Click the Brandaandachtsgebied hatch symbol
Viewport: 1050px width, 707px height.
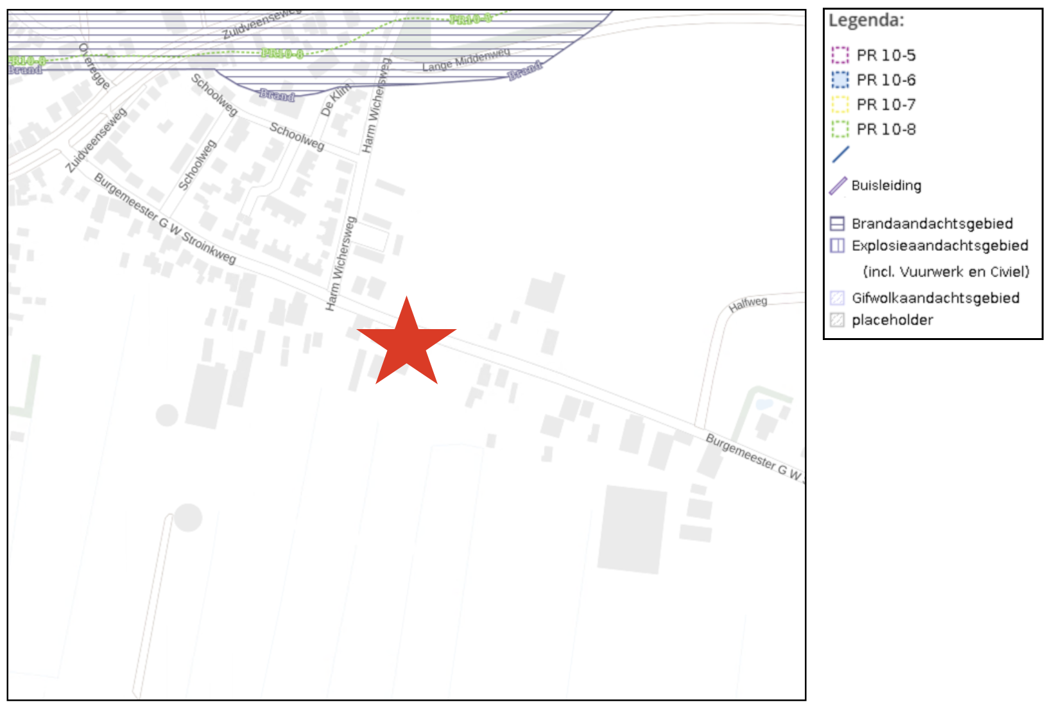pos(837,224)
